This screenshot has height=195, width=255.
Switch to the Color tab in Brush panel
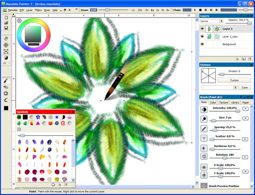click(x=213, y=103)
